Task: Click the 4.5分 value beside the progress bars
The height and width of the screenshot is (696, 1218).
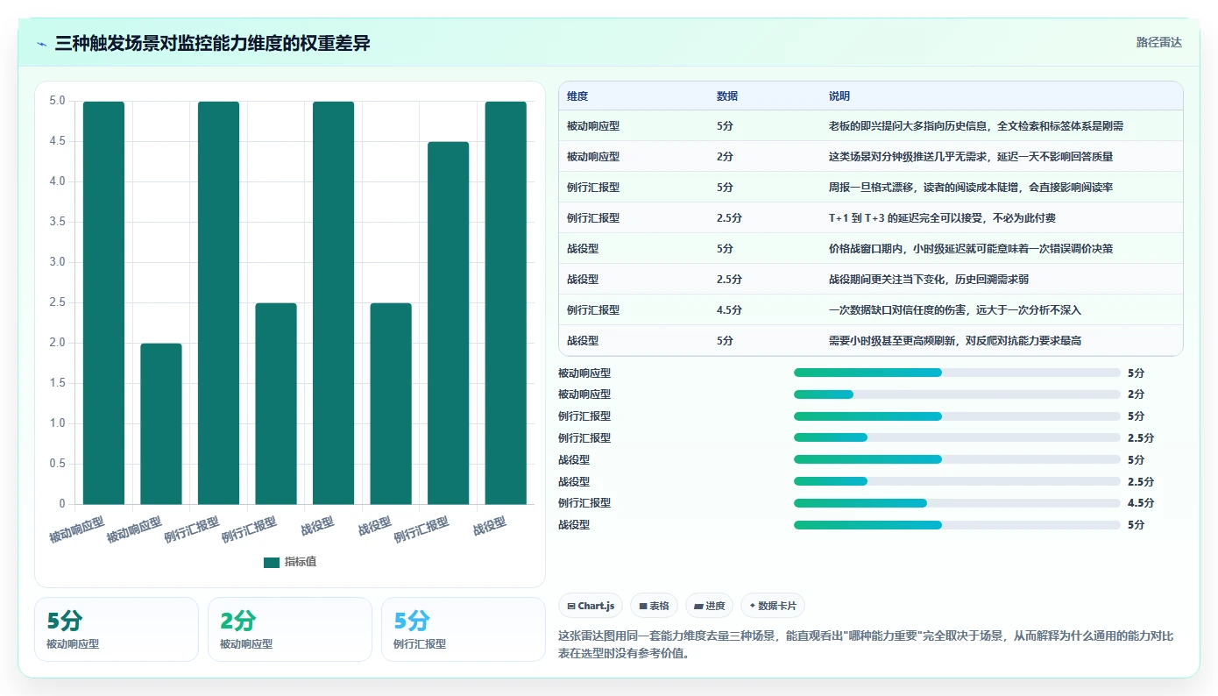Action: [x=1141, y=503]
